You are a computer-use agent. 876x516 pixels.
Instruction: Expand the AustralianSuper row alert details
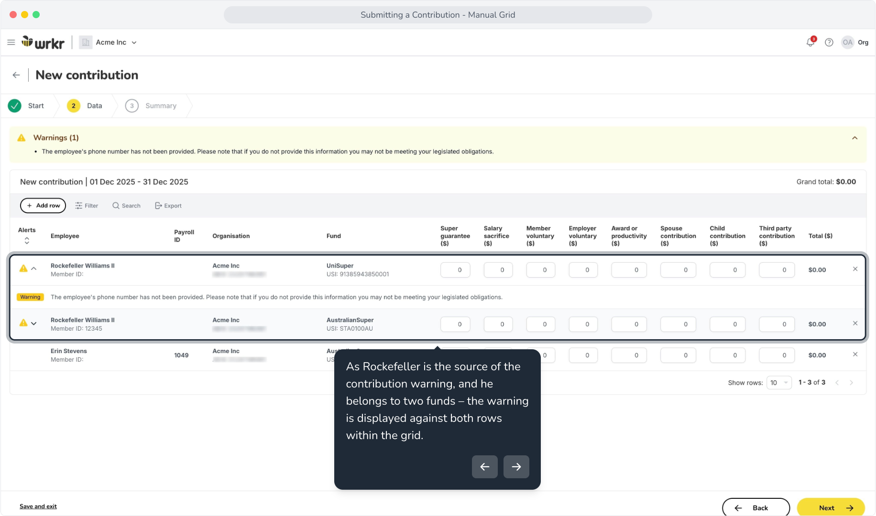tap(34, 323)
